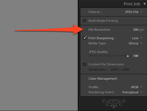Click the Print Job panel title
The width and height of the screenshot is (147, 111).
tap(132, 4)
